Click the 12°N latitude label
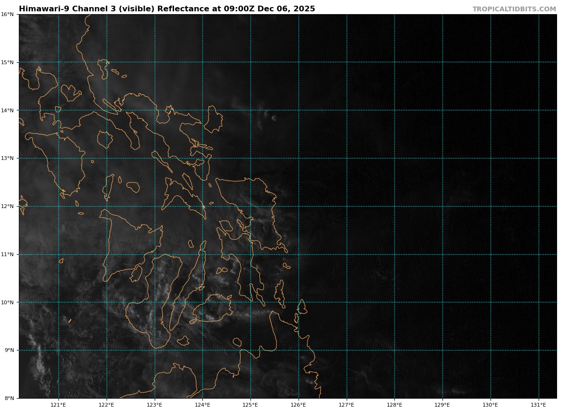Image resolution: width=566 pixels, height=409 pixels. click(x=7, y=207)
